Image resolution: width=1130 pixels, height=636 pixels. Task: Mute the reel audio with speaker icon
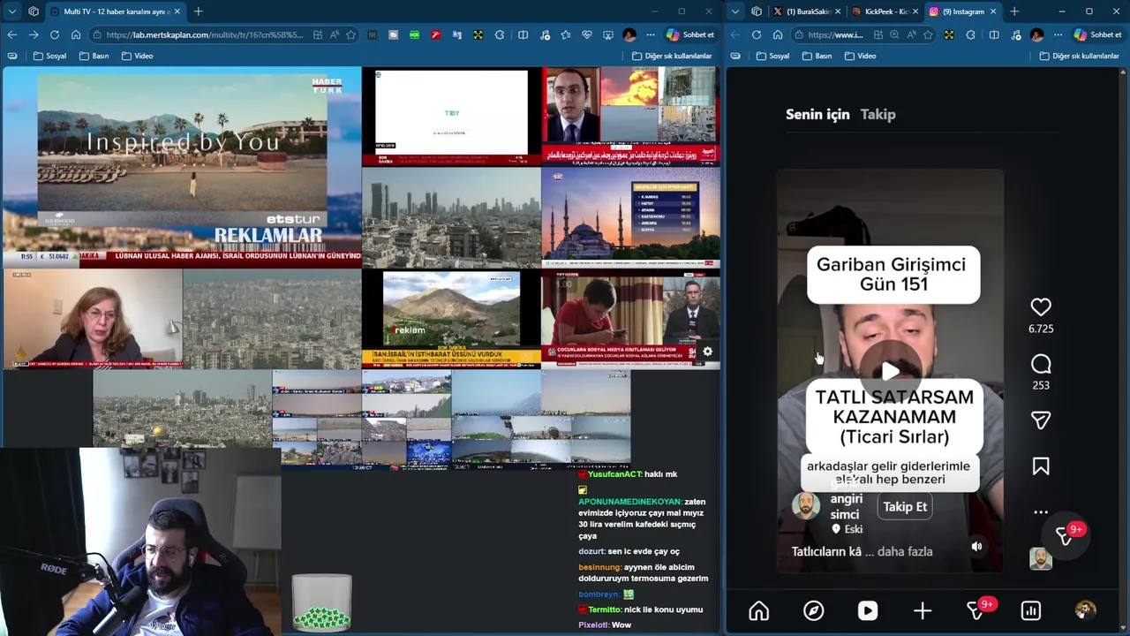976,547
